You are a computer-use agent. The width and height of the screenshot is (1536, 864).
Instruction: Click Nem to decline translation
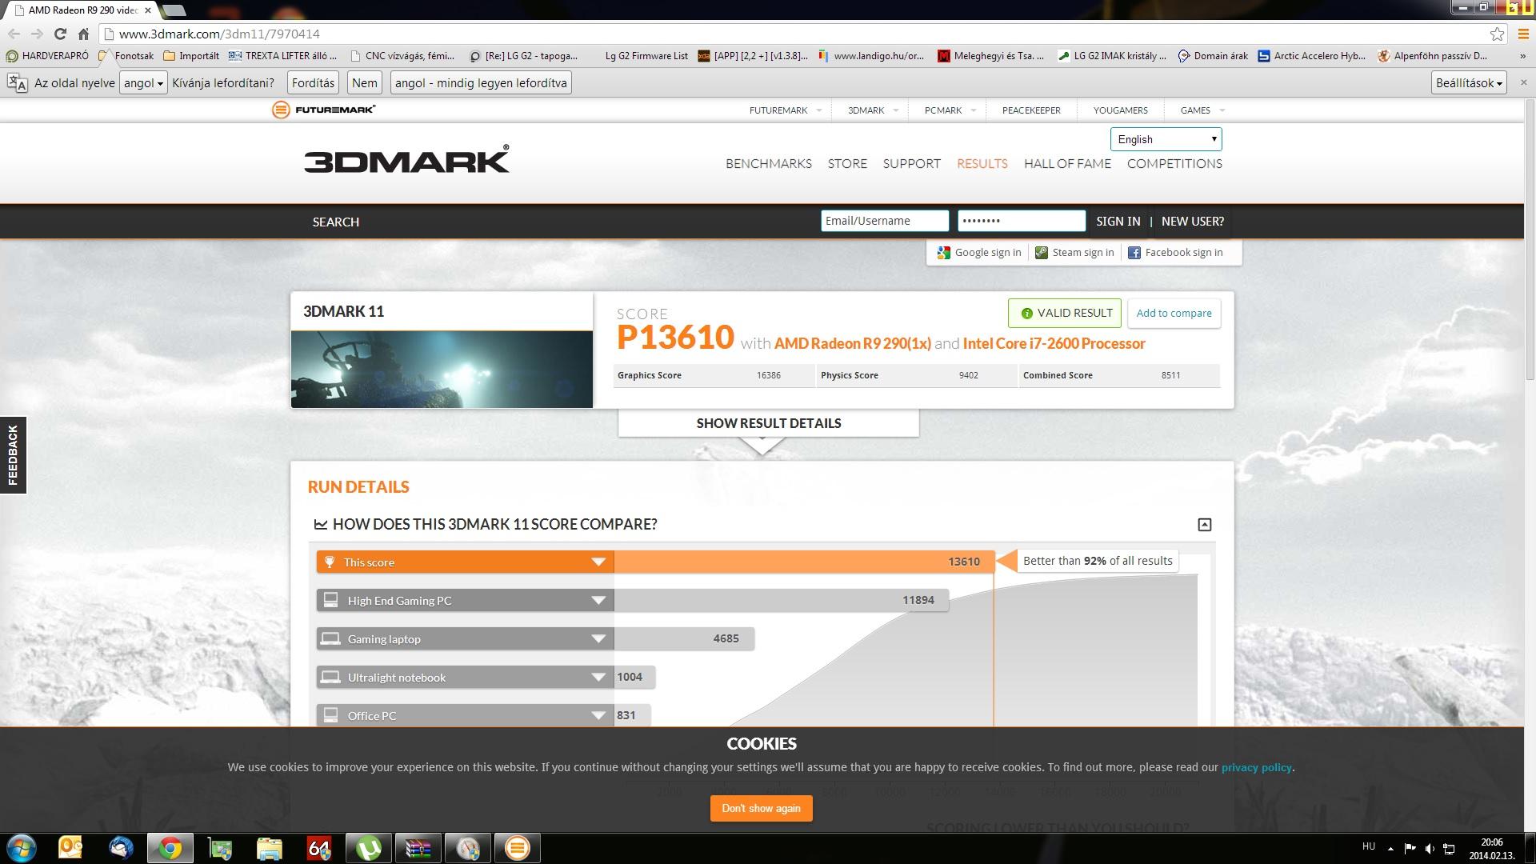tap(364, 83)
